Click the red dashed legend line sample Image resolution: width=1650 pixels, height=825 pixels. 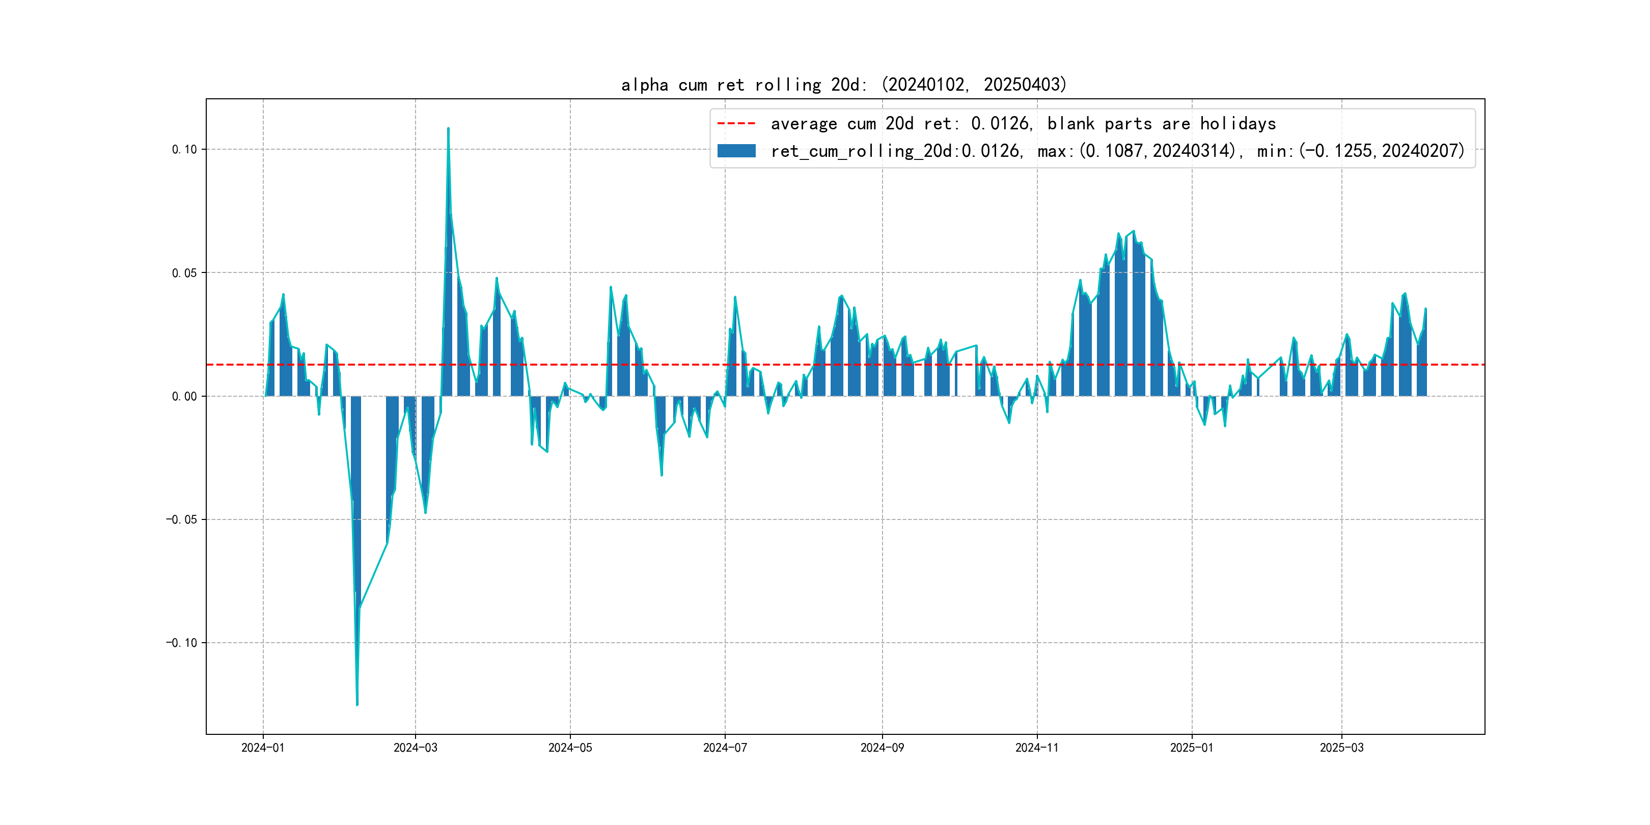coord(736,124)
